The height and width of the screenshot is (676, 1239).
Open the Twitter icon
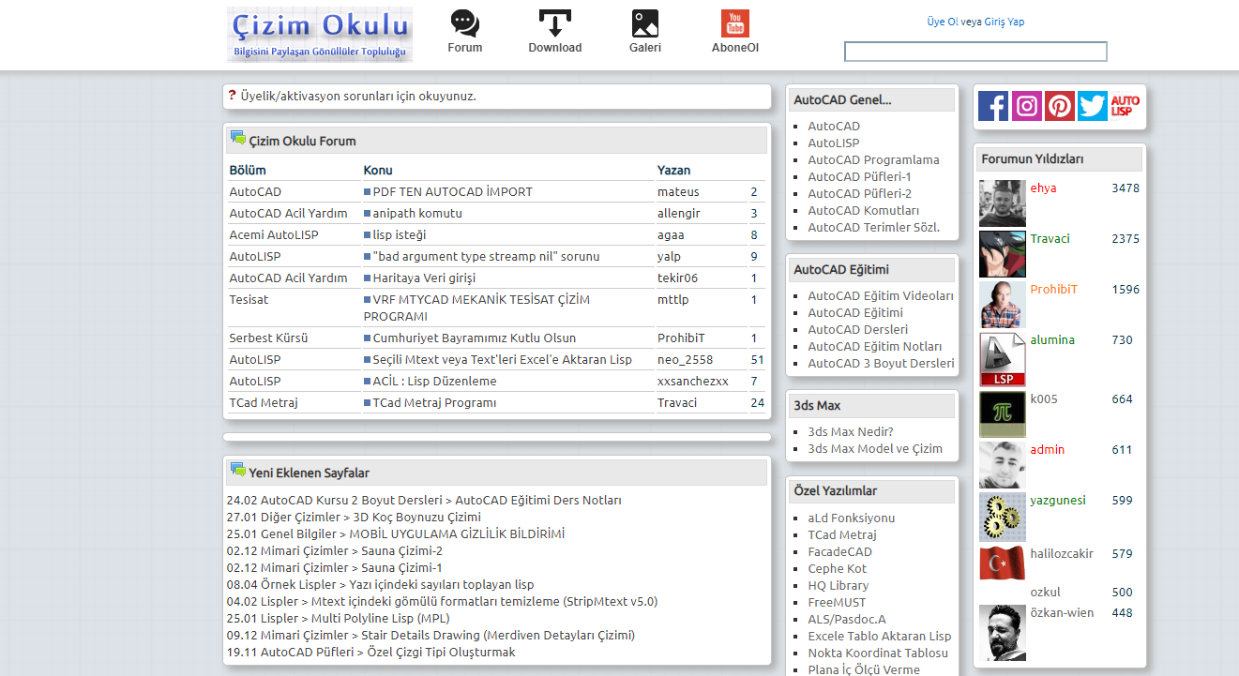coord(1092,106)
